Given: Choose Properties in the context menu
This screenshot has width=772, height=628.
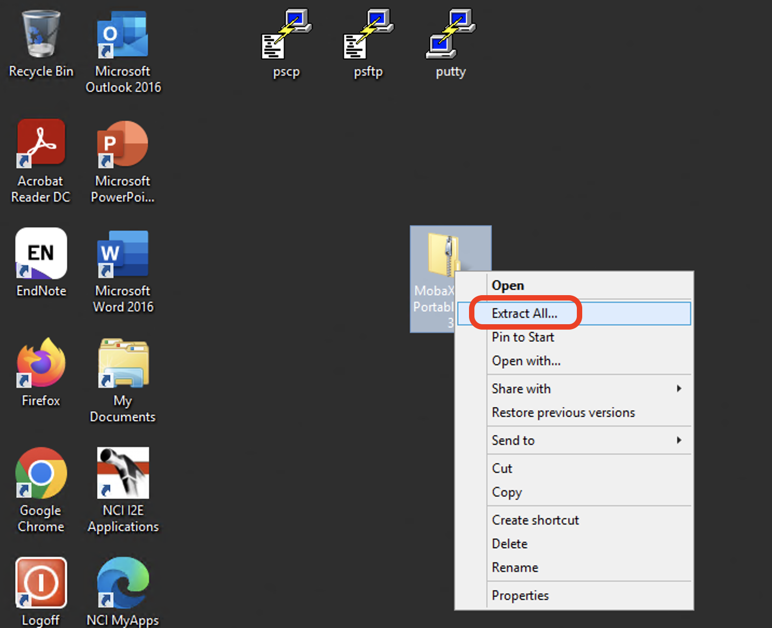Looking at the screenshot, I should point(520,596).
